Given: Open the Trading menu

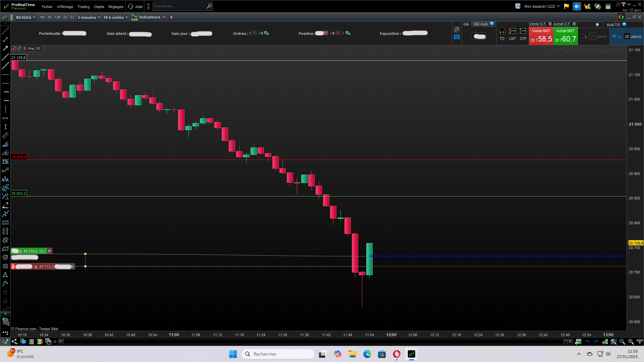Looking at the screenshot, I should click(x=83, y=7).
